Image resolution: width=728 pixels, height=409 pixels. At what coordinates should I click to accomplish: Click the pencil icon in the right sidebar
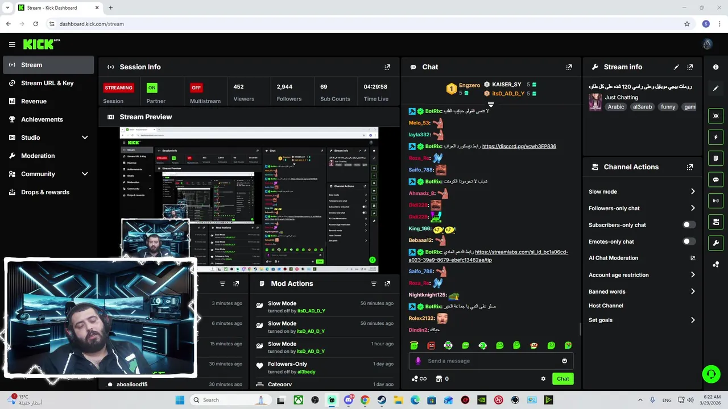pyautogui.click(x=715, y=88)
